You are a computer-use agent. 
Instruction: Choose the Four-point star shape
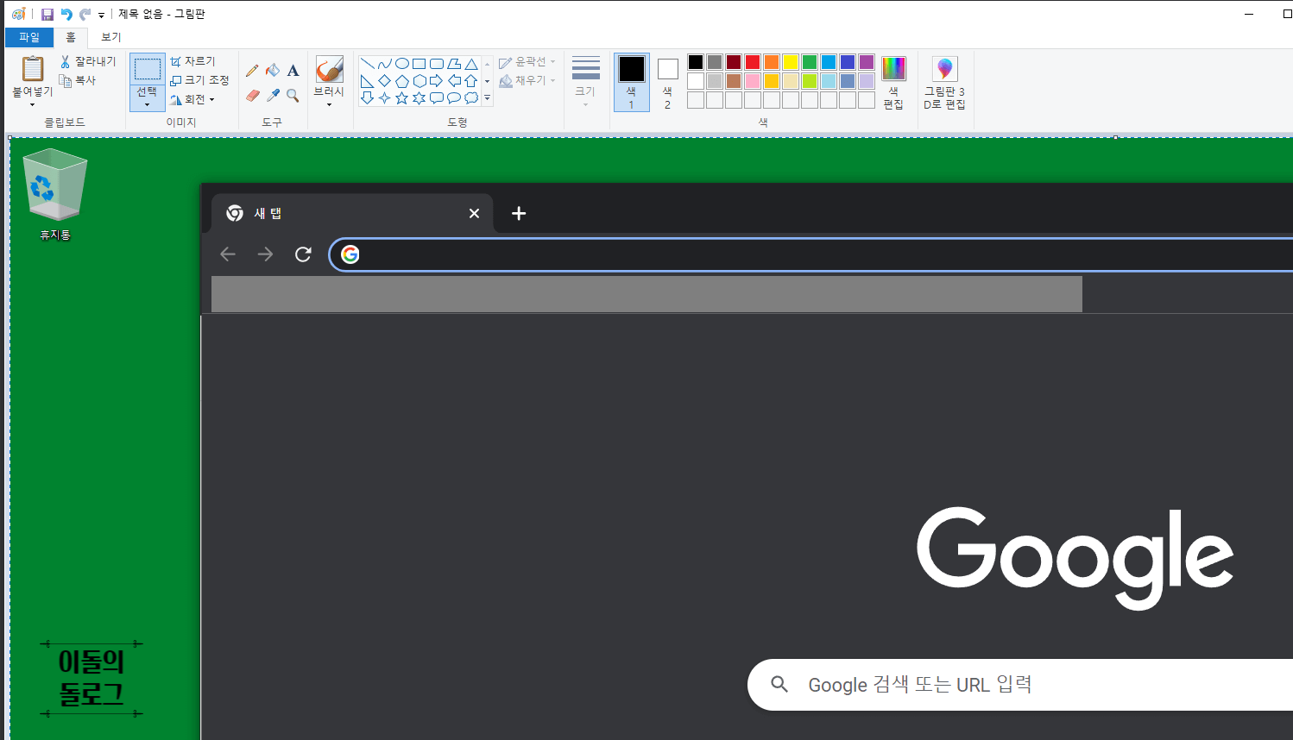[385, 98]
